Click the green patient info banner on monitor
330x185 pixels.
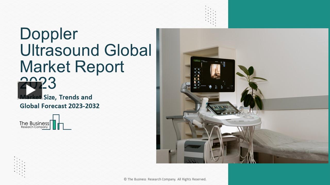click(197, 60)
